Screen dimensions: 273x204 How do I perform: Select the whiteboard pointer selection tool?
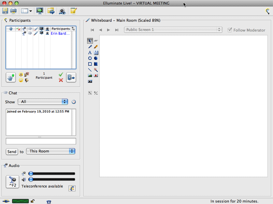click(90, 41)
